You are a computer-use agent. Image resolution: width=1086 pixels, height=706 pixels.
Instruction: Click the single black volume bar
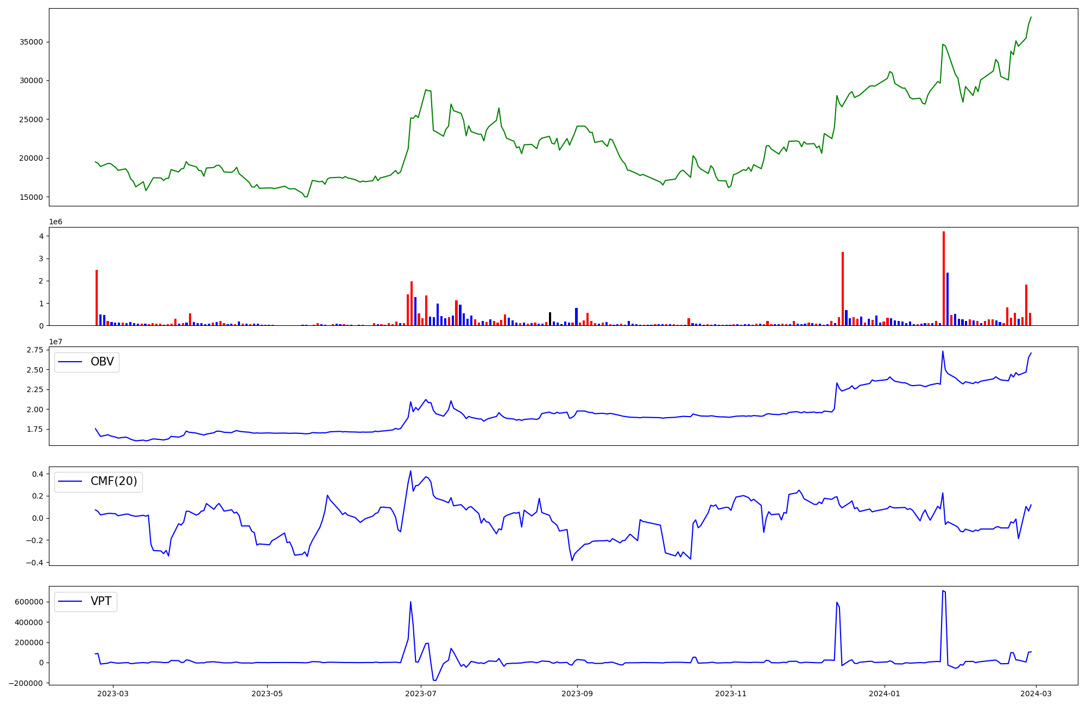pos(550,319)
